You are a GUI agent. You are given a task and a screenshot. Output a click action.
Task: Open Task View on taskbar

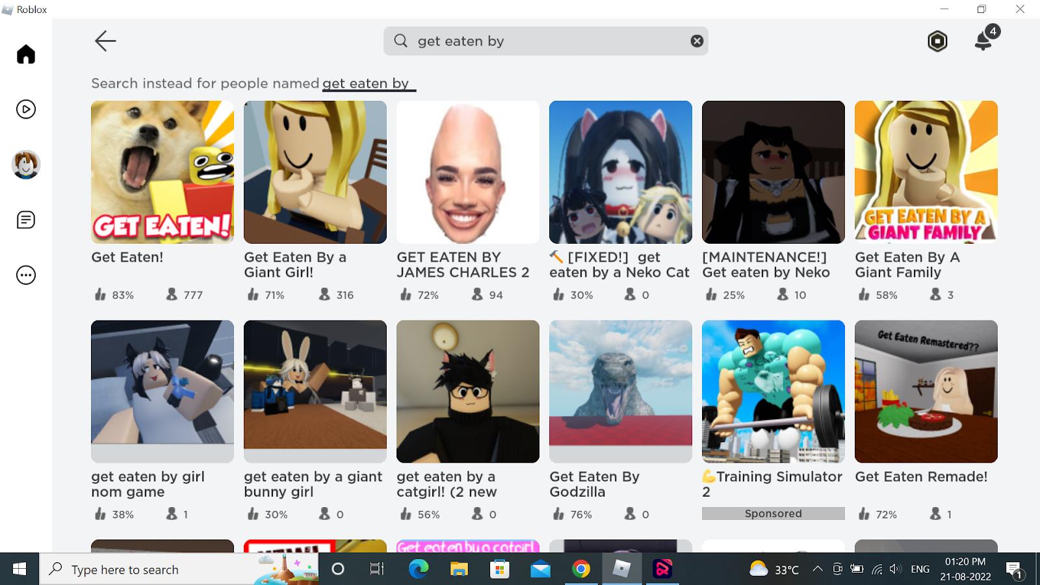pyautogui.click(x=377, y=569)
